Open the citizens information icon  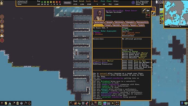(x=2, y=103)
